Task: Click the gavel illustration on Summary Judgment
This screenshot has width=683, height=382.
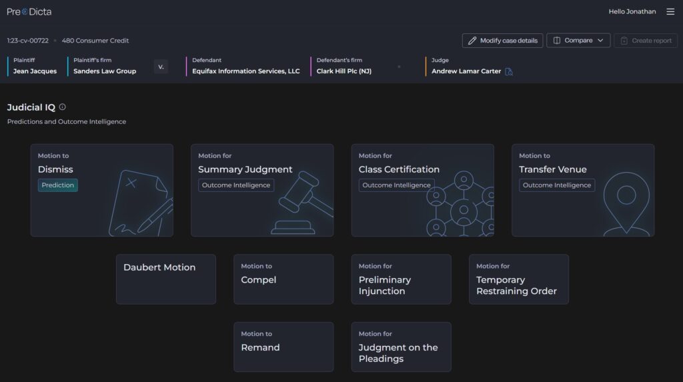Action: pos(302,203)
